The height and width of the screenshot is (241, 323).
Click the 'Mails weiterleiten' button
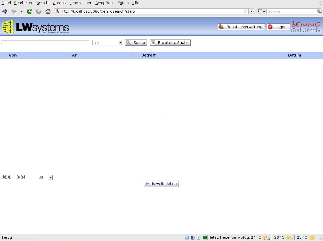tap(161, 183)
